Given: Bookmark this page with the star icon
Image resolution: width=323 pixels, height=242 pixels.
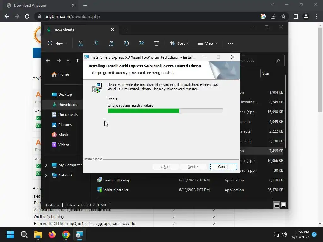Looking at the screenshot, I should (x=283, y=16).
